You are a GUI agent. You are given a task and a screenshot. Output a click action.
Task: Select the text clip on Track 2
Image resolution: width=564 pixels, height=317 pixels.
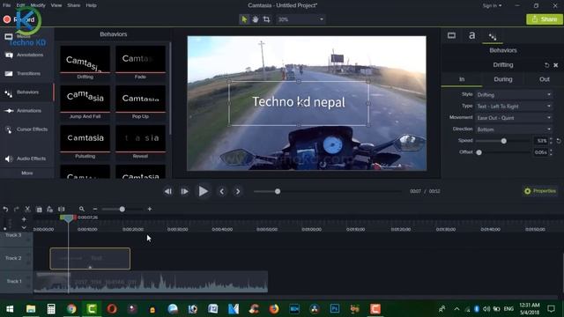tap(90, 258)
